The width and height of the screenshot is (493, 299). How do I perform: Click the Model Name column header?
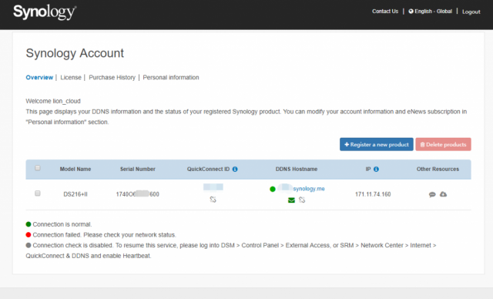(75, 169)
